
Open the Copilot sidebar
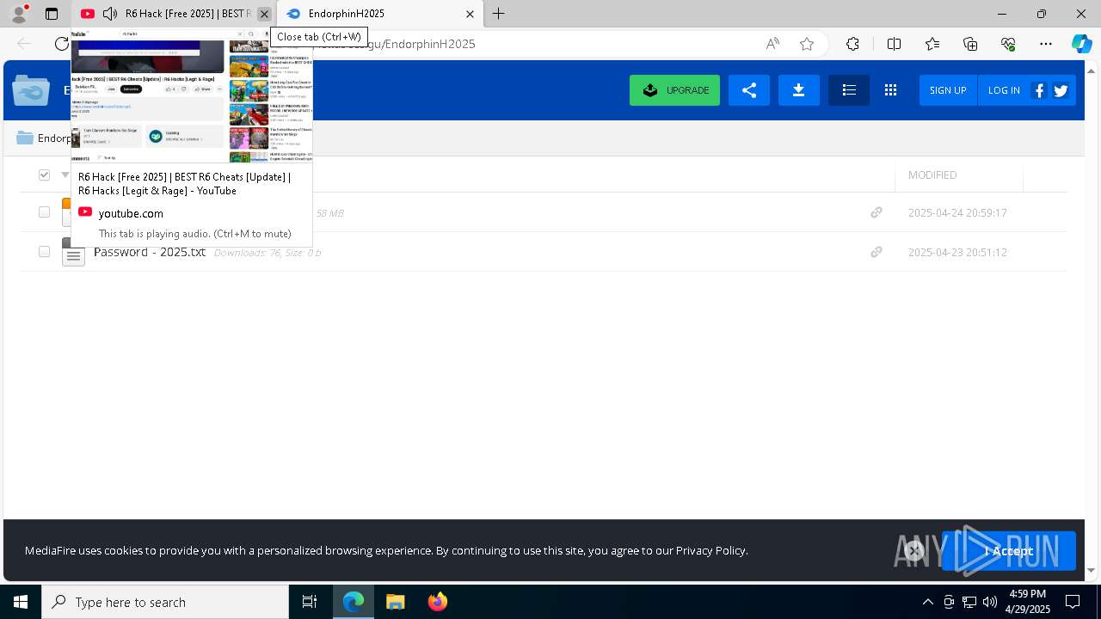[1081, 44]
